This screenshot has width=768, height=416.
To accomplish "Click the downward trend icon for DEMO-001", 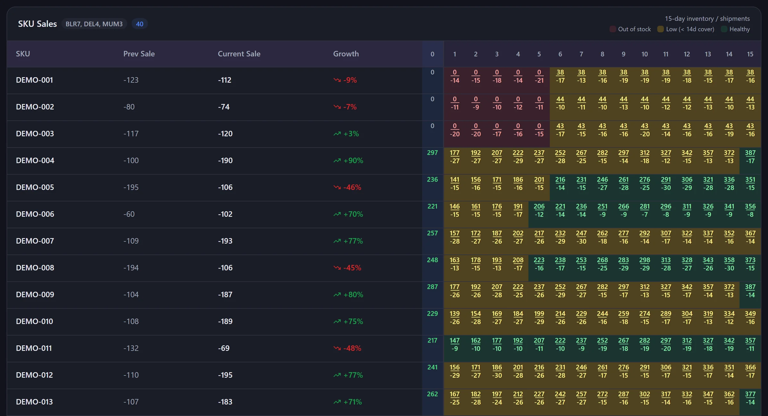I will click(337, 80).
